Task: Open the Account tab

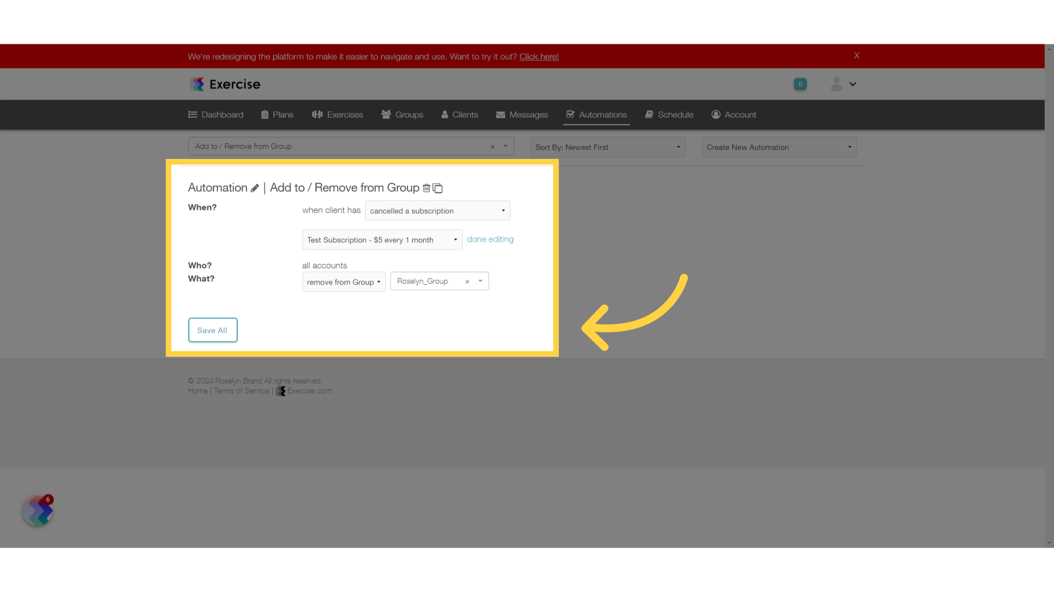Action: [734, 115]
